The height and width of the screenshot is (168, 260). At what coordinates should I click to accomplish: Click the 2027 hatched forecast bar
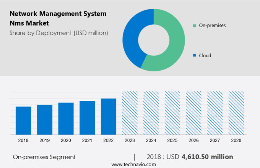tap(215, 113)
